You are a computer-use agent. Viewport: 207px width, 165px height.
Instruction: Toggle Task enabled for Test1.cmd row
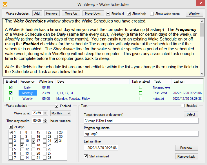tap(141, 93)
